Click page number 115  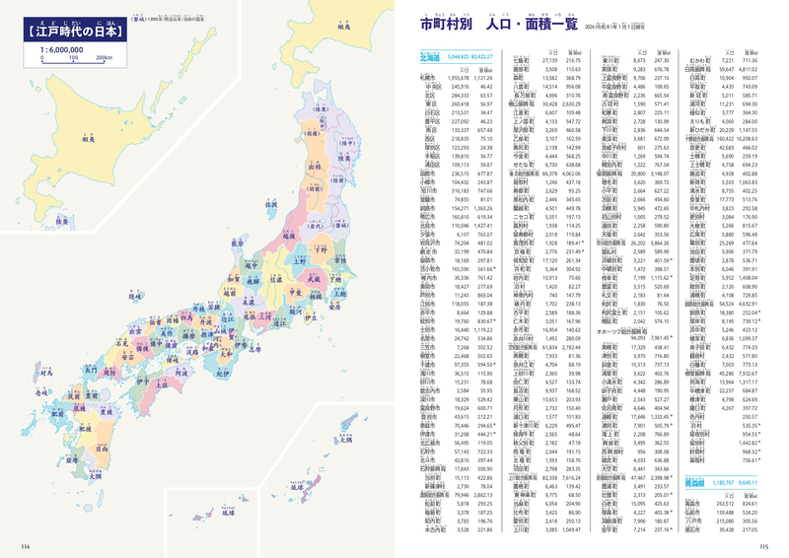(x=763, y=546)
